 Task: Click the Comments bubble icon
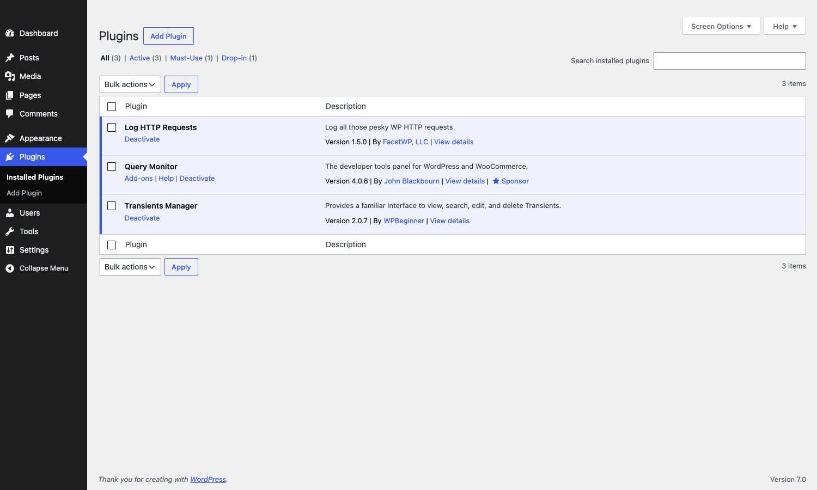[x=10, y=114]
